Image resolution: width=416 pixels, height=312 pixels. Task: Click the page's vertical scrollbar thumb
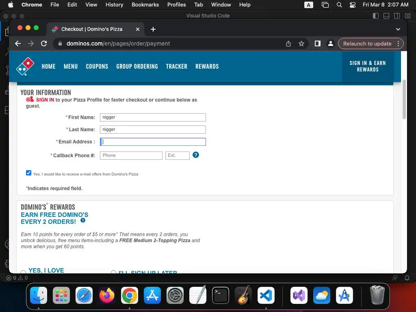tap(404, 100)
